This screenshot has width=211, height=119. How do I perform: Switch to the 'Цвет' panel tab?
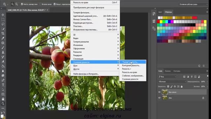160,12
